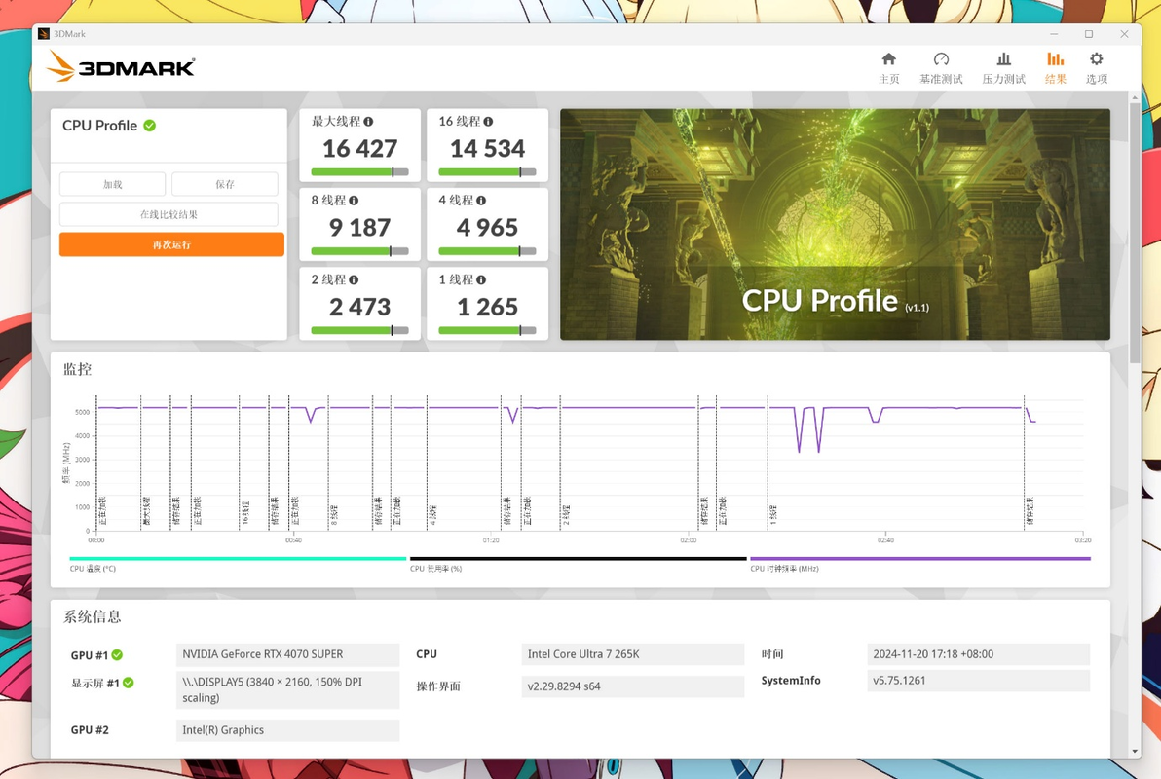The height and width of the screenshot is (779, 1161).
Task: Click info icon next to 4 线程
Action: 481,201
